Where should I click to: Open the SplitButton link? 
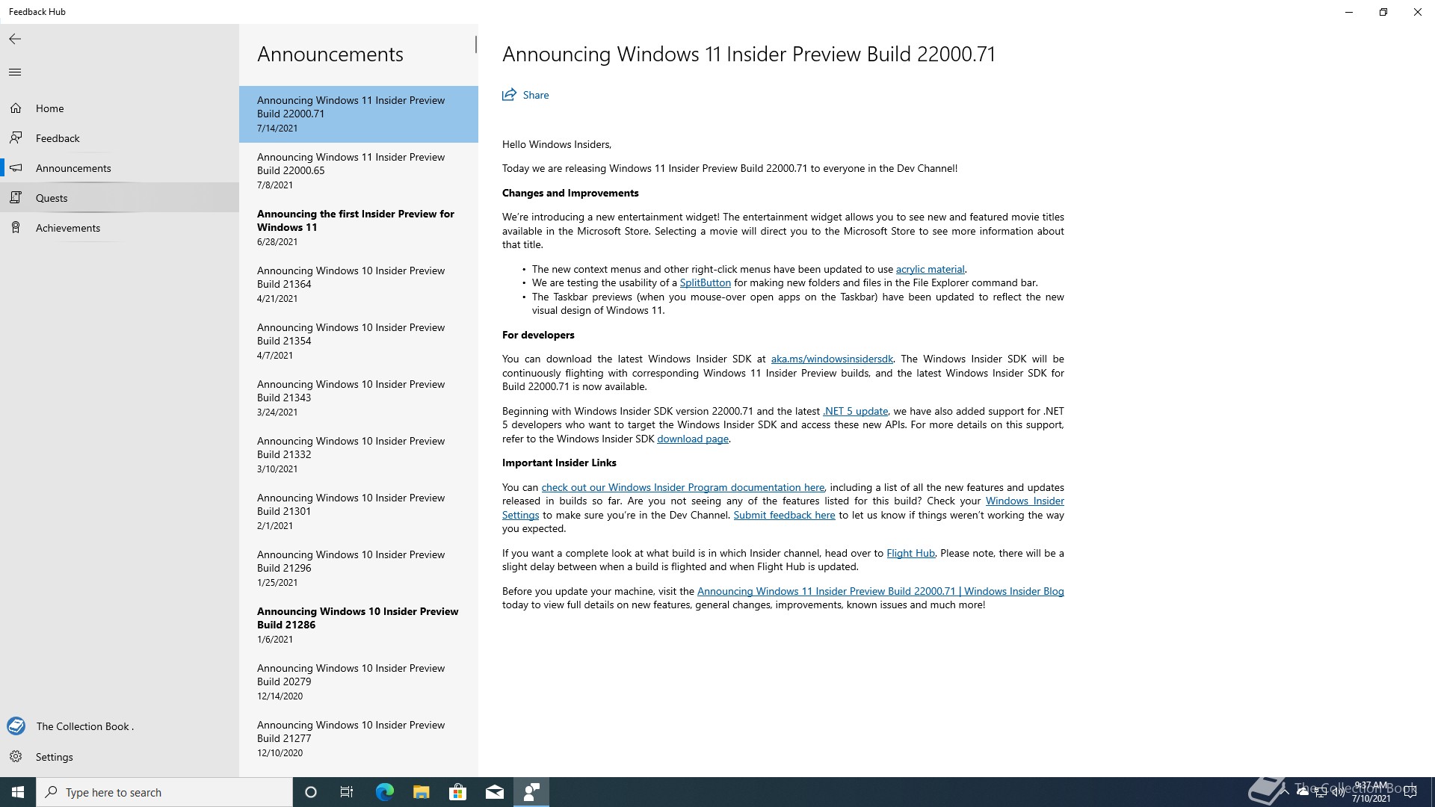(x=705, y=282)
